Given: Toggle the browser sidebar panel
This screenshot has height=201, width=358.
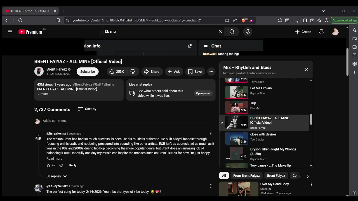Looking at the screenshot, I should click(x=305, y=20).
